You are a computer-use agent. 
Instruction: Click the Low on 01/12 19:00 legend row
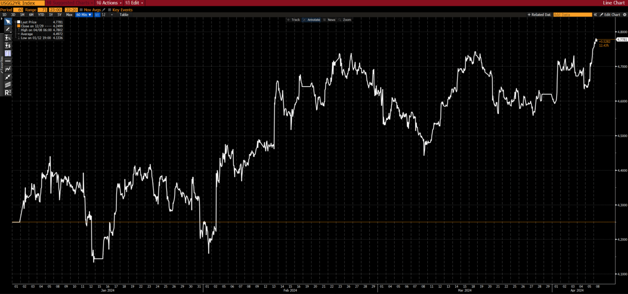point(40,38)
